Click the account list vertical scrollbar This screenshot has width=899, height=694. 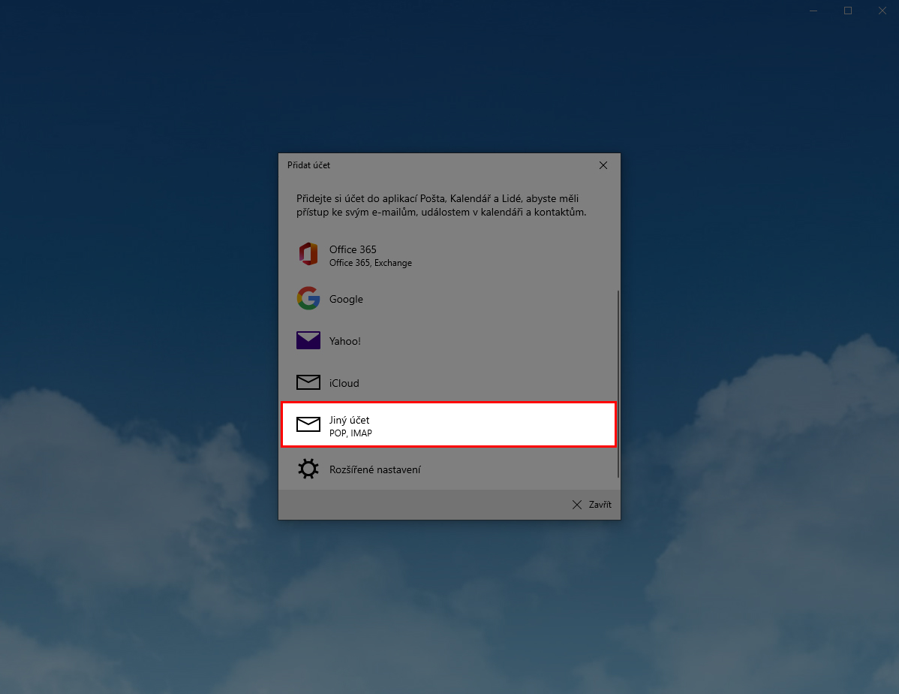click(618, 384)
